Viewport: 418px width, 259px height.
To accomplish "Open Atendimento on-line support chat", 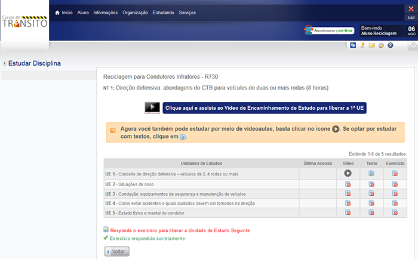I will point(329,30).
